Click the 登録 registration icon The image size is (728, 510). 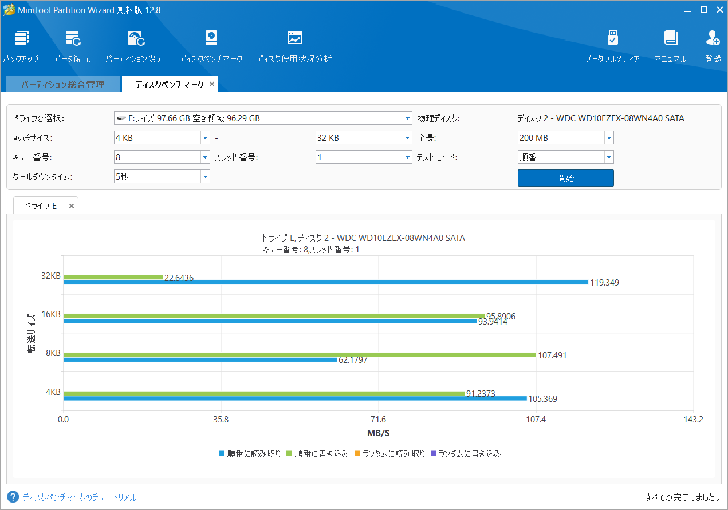713,45
